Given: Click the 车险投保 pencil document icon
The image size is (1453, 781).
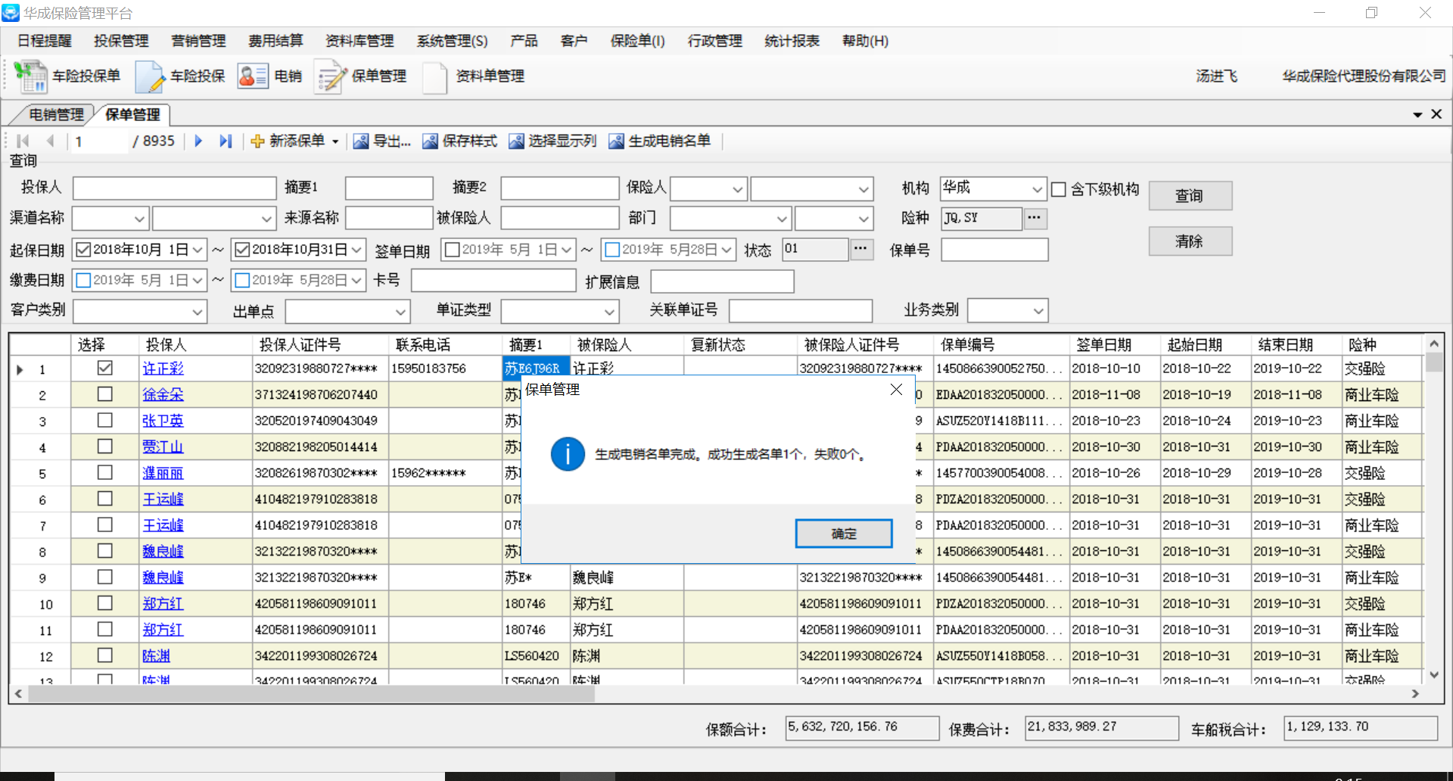Looking at the screenshot, I should 149,76.
